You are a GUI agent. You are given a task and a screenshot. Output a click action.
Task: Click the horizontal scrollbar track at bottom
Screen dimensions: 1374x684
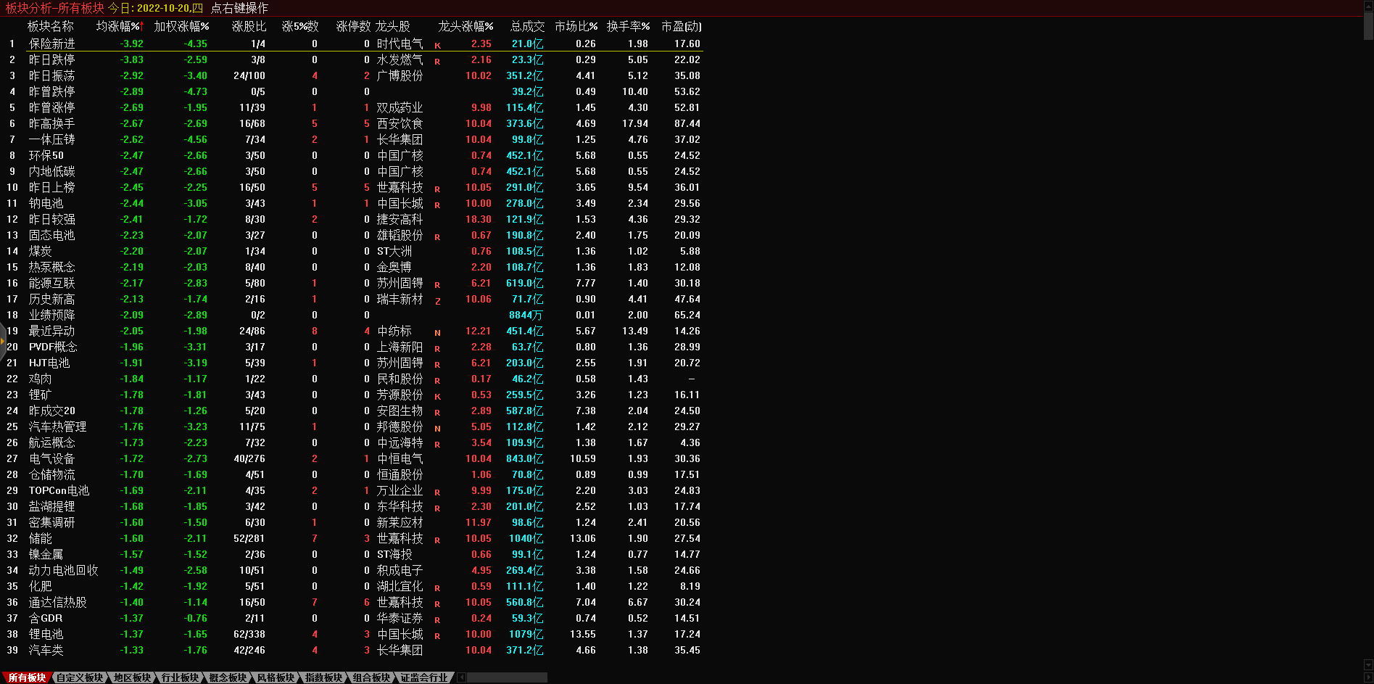point(508,677)
